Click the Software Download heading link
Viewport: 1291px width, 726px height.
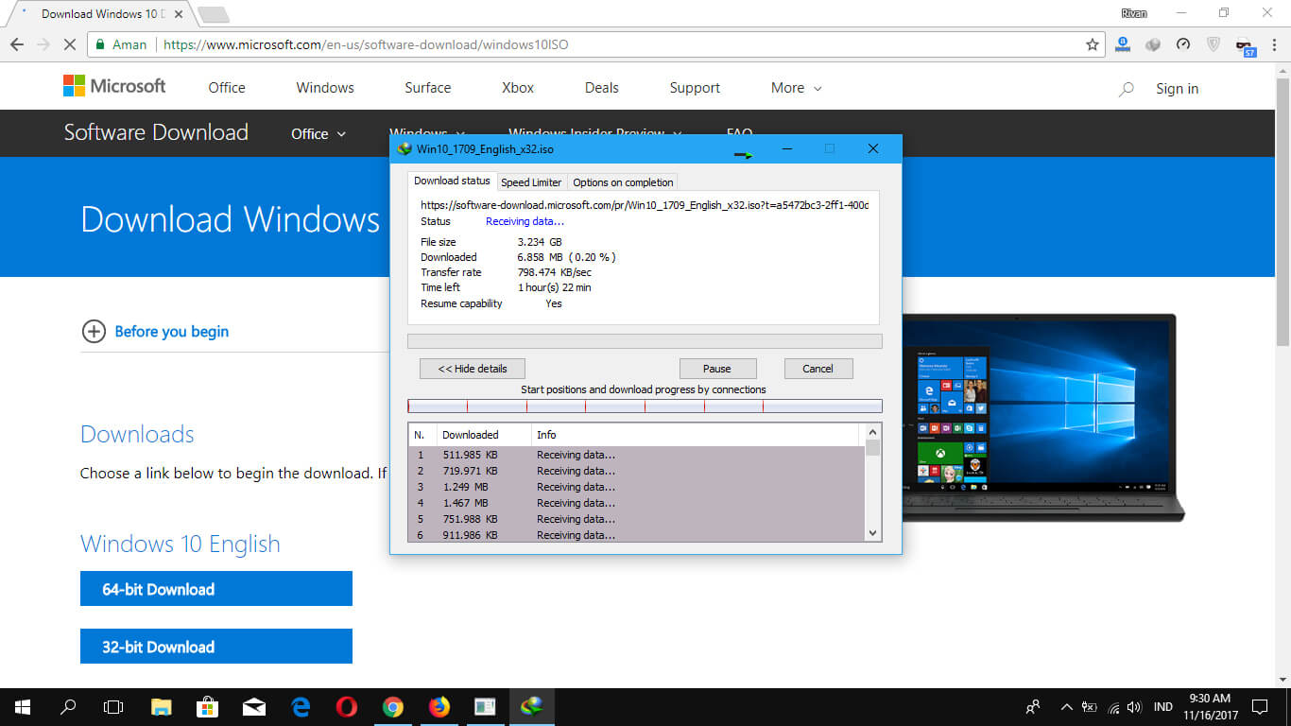pyautogui.click(x=156, y=132)
